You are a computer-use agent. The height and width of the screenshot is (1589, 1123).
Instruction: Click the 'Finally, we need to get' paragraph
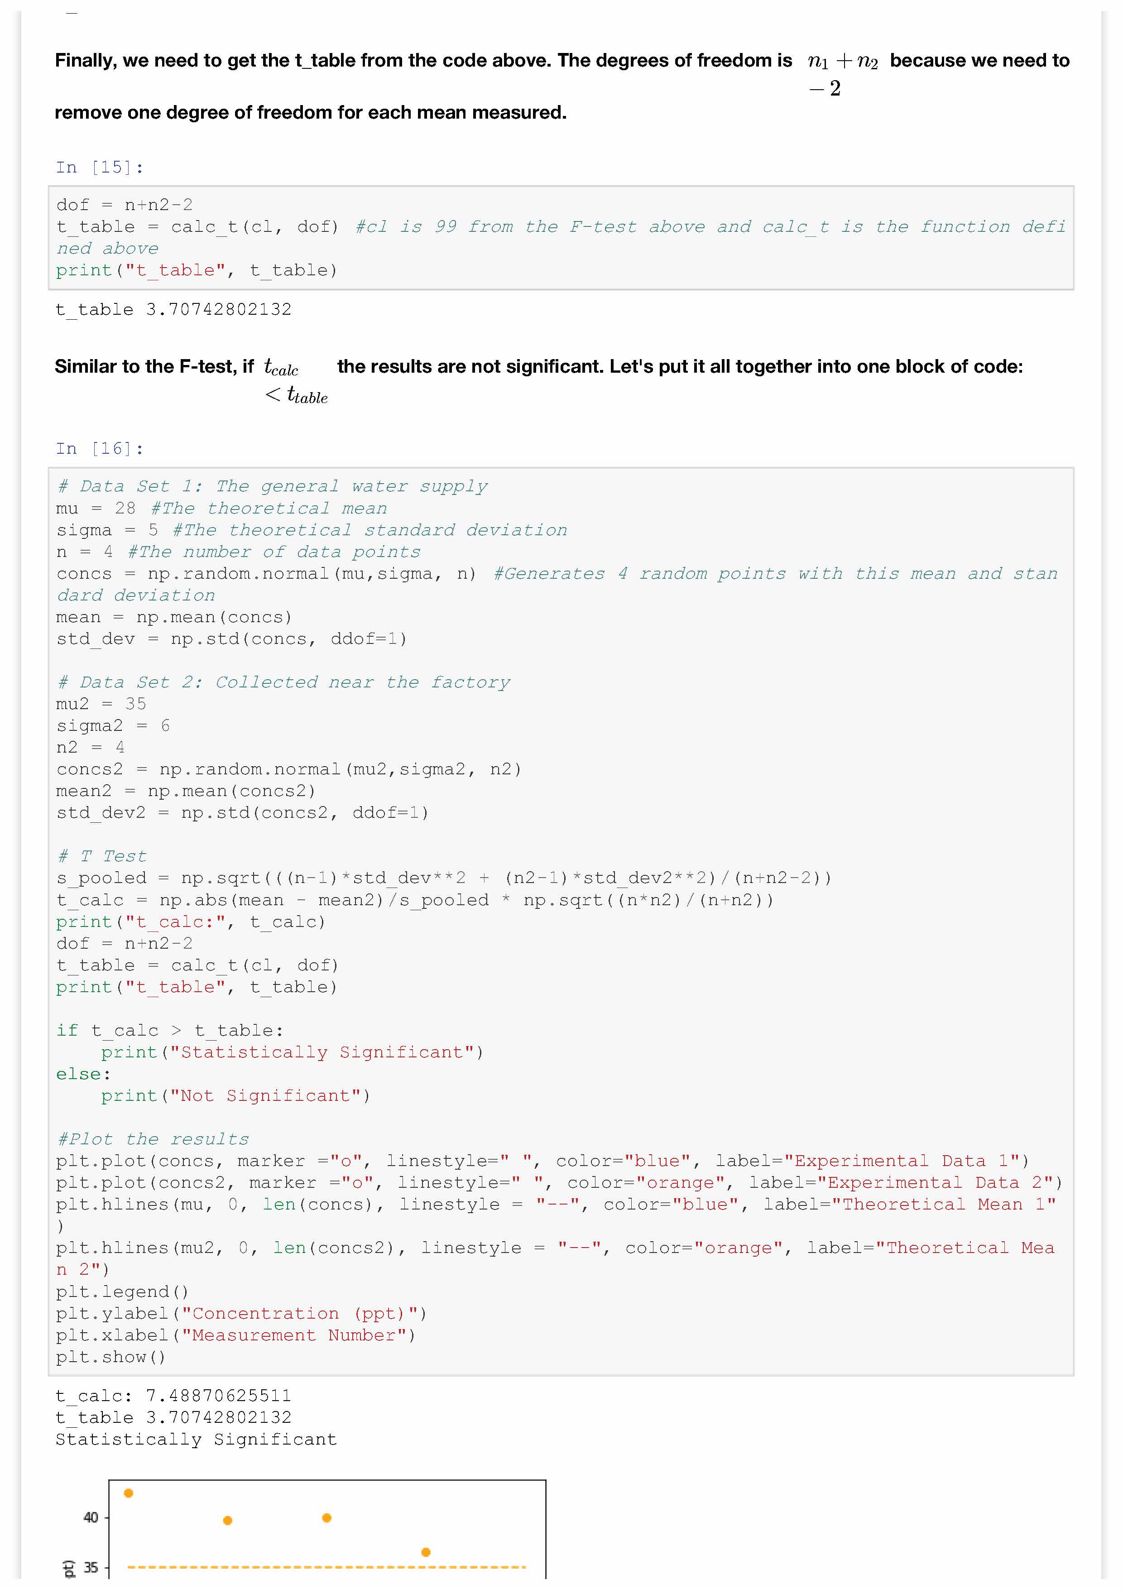point(422,61)
